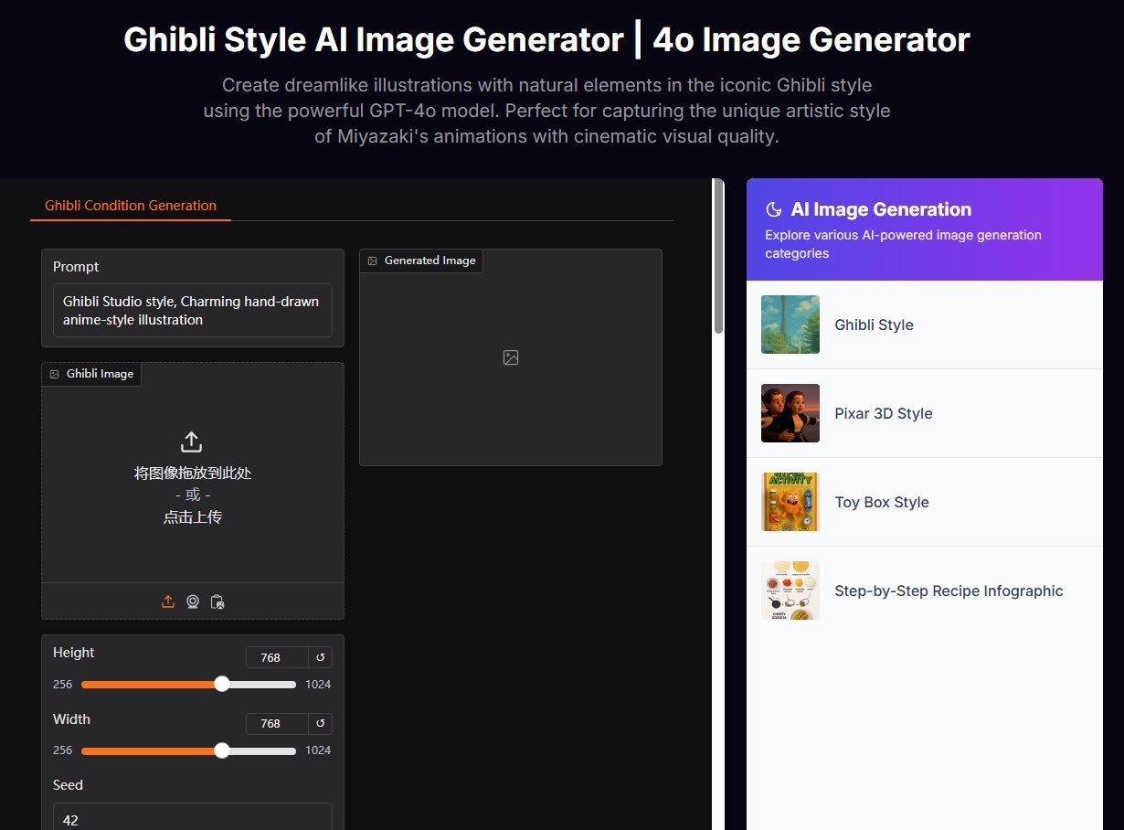Click the Toy Box Style thumbnail image

coord(790,502)
